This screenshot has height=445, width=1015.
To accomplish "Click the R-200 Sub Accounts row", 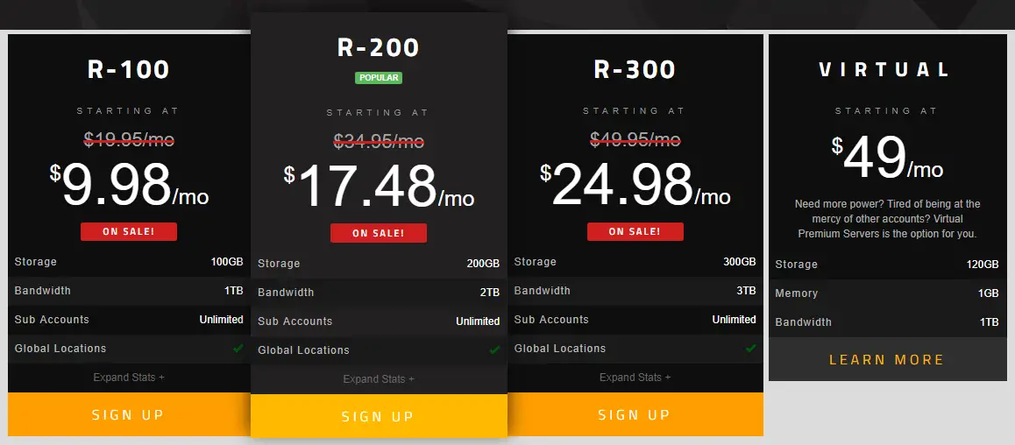I will point(379,321).
